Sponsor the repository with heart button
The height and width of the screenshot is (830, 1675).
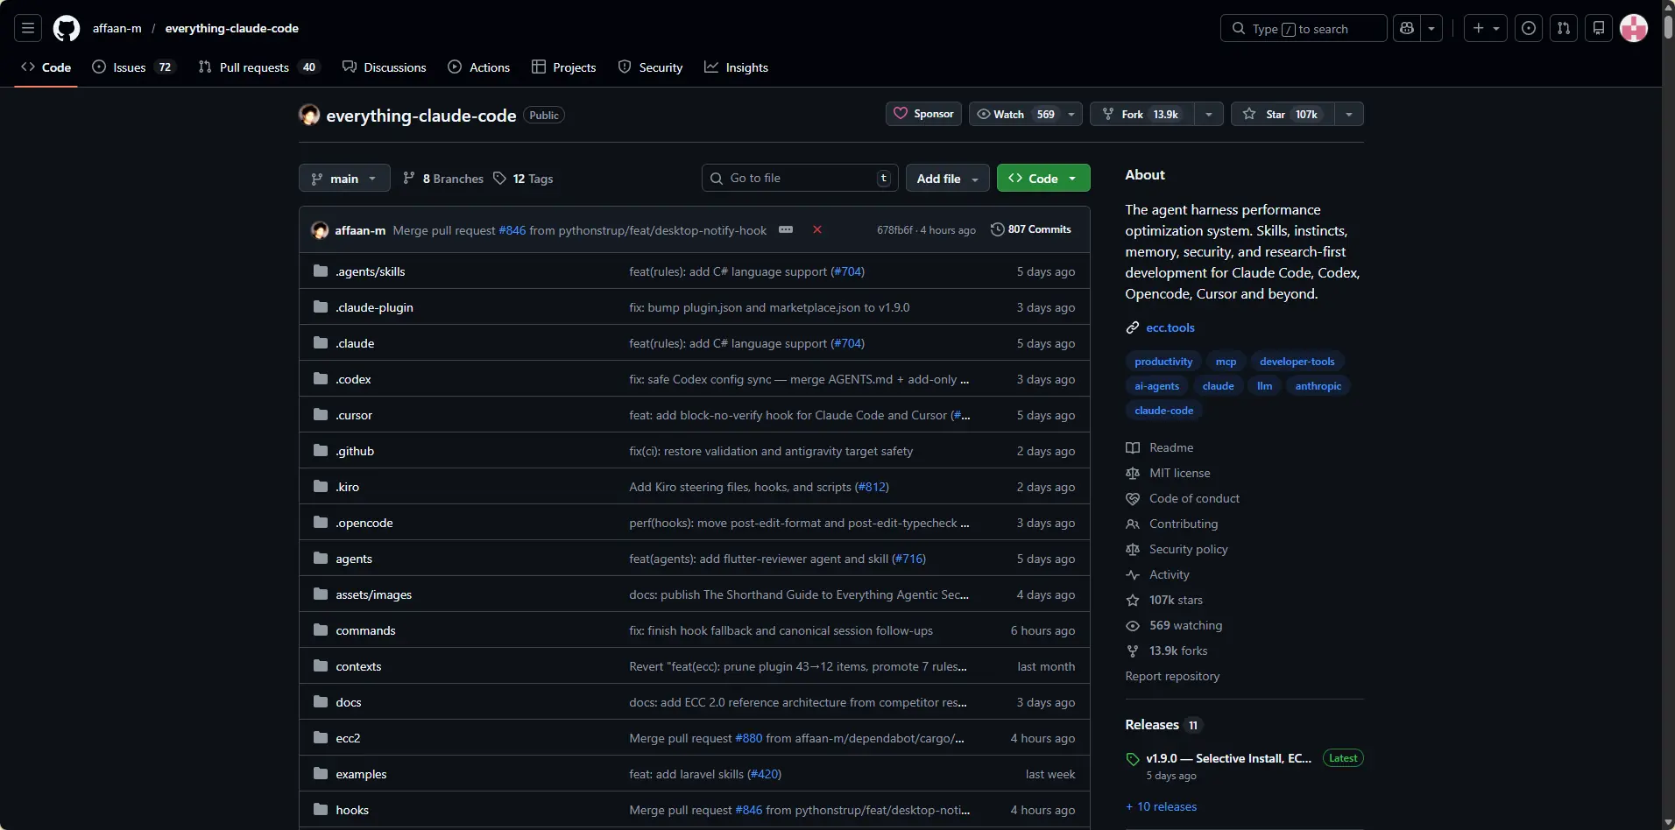click(924, 114)
